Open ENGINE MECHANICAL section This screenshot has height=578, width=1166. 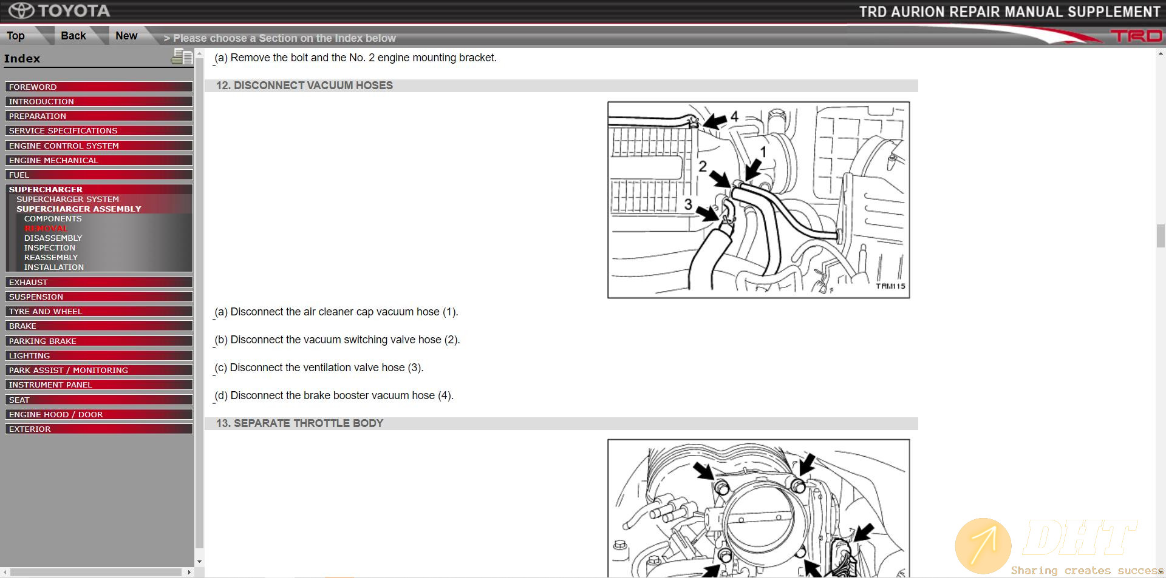tap(99, 160)
